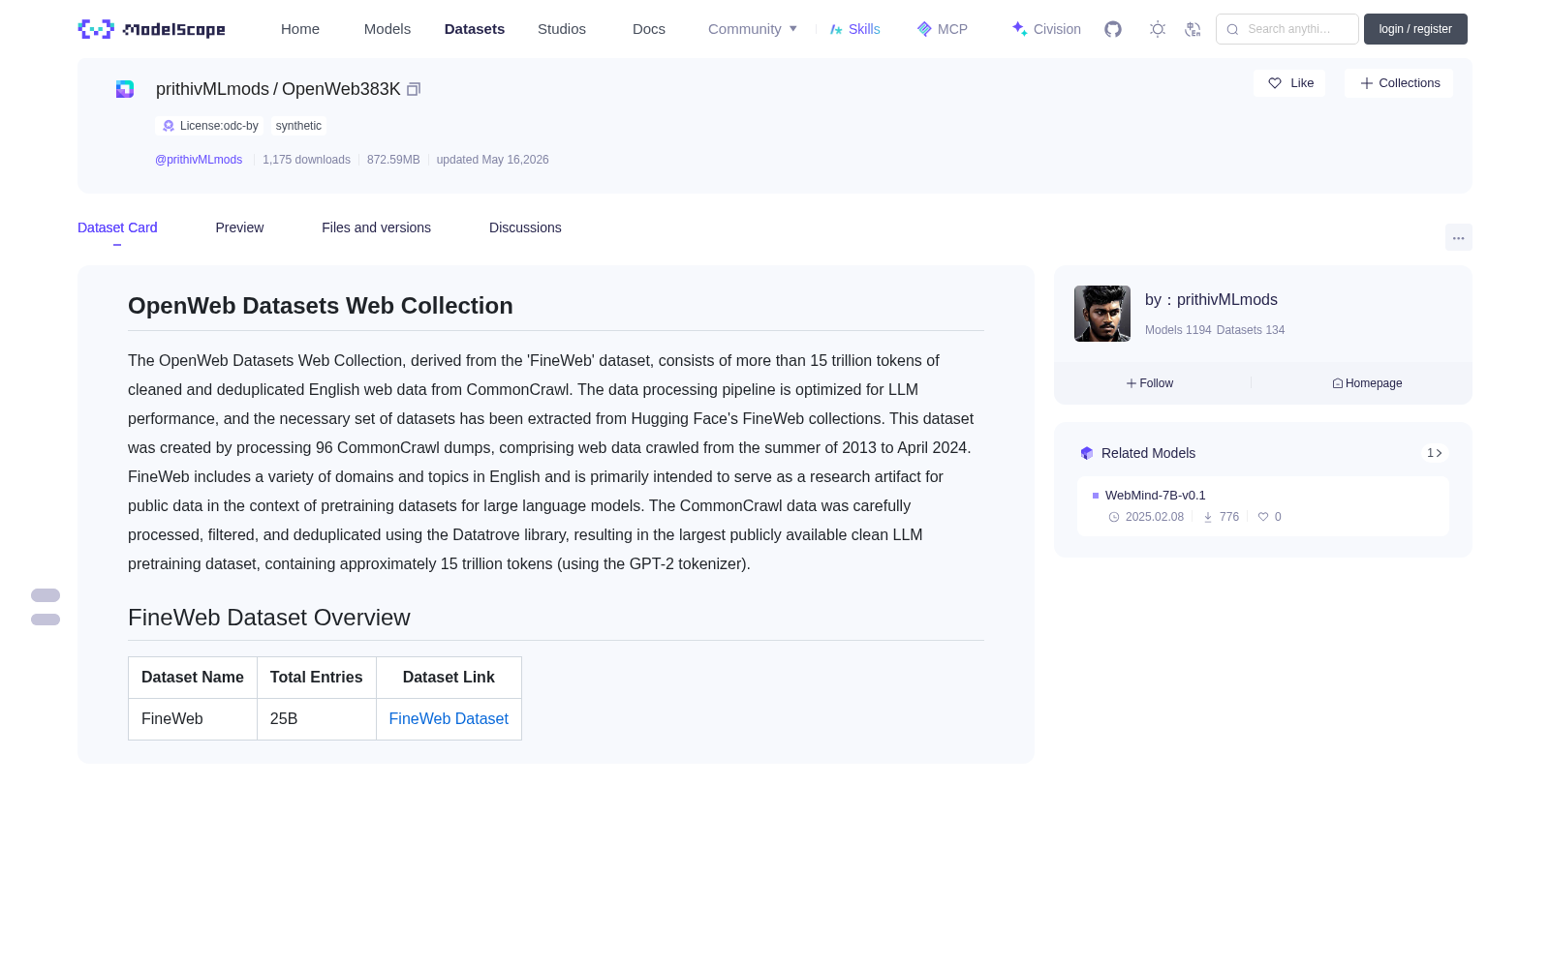Add dataset to Collections
Image resolution: width=1550 pixels, height=968 pixels.
pyautogui.click(x=1399, y=83)
